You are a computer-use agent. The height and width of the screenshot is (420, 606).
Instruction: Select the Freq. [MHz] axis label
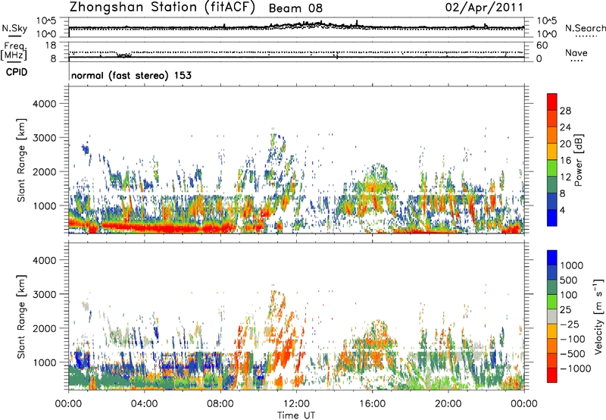pyautogui.click(x=14, y=51)
